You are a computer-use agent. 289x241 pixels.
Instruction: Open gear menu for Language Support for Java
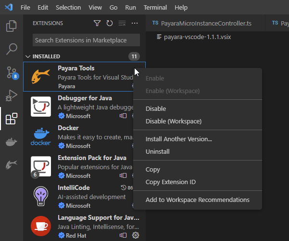136,235
